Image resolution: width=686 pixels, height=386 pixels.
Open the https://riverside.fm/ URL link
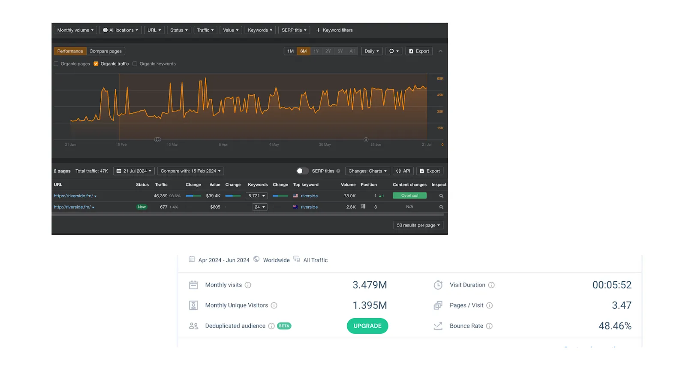coord(73,196)
